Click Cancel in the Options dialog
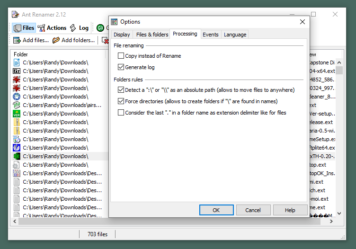 click(253, 210)
